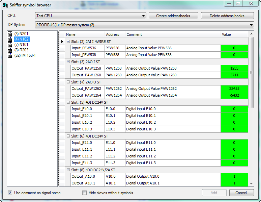Select the green value cell 23455

(x=234, y=89)
